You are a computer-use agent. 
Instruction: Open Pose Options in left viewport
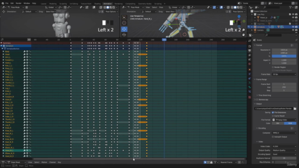(111, 12)
